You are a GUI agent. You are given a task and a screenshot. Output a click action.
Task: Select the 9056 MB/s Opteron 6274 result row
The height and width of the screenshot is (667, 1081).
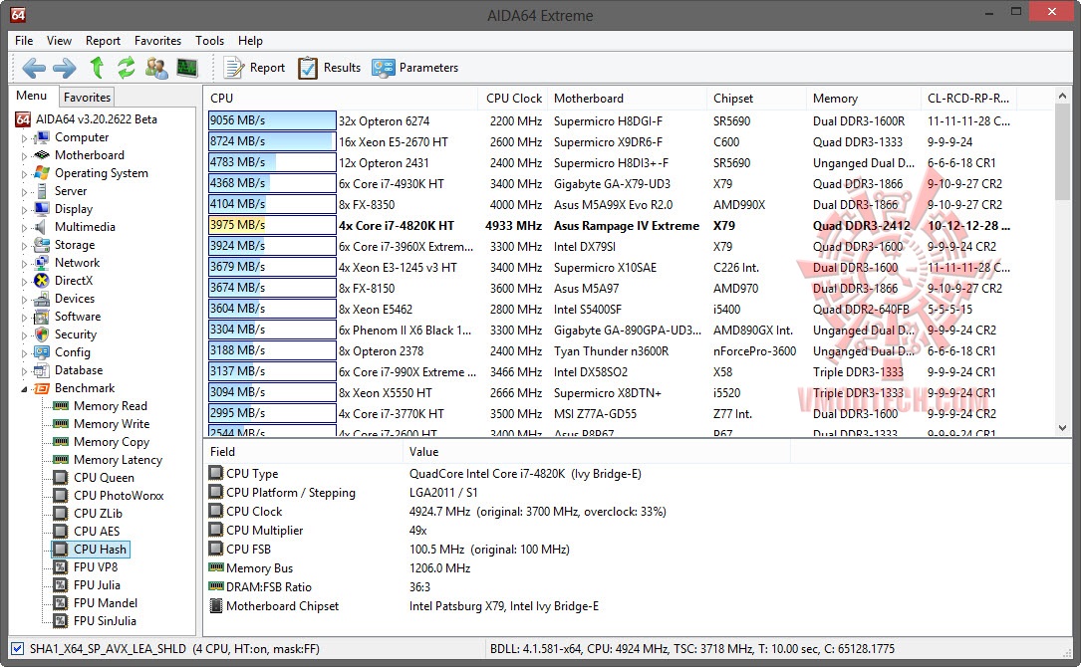[x=630, y=120]
